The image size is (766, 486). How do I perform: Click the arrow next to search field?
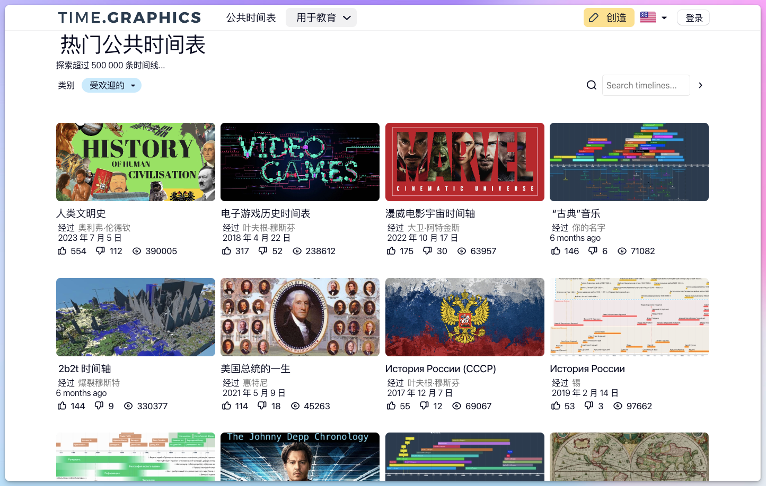point(700,85)
